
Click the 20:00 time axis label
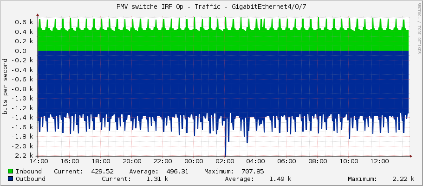[132, 161]
